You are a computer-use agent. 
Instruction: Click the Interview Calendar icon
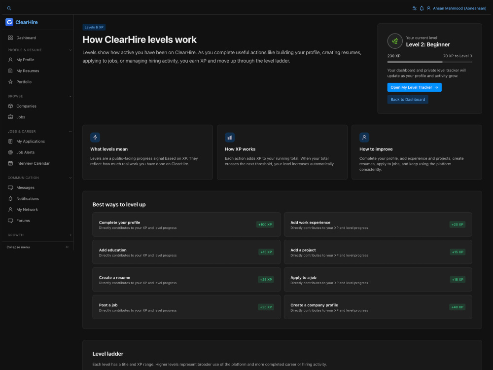coord(10,163)
